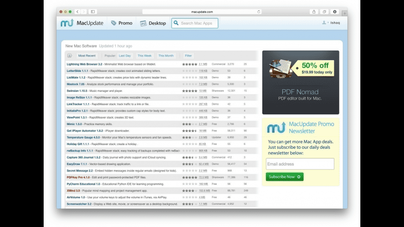Image resolution: width=404 pixels, height=227 pixels.
Task: Click the list info icon beside Most Recent
Action: pos(70,56)
